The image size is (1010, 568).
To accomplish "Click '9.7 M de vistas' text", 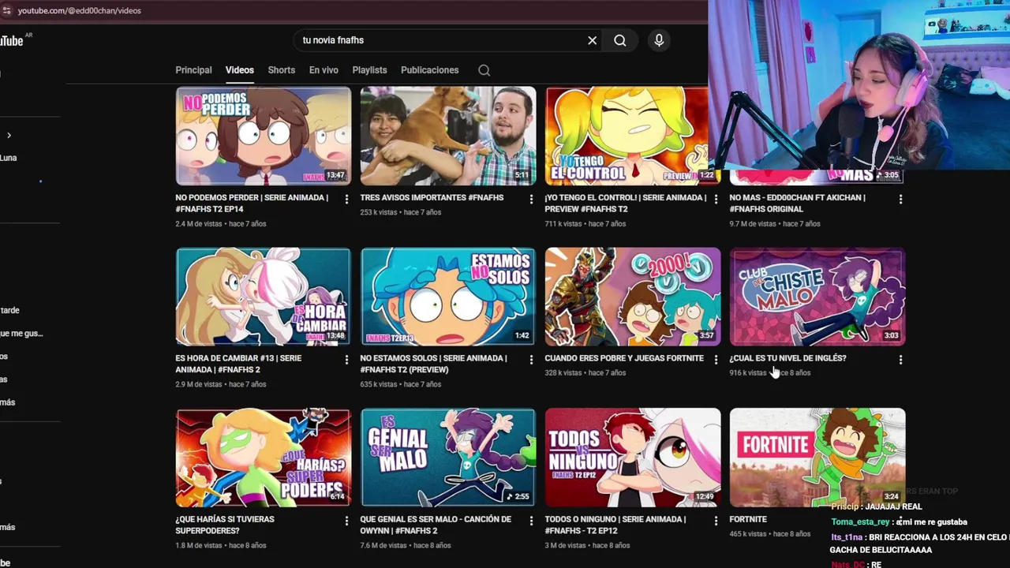I will point(754,224).
